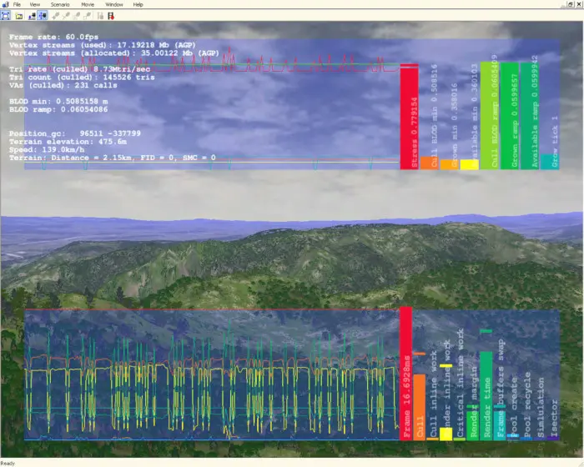Click the orange Cull bar in bottom graph
584x467 pixels.
[420, 408]
